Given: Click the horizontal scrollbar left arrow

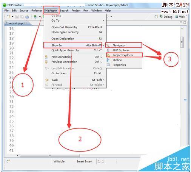Looking at the screenshot, I should [x=18, y=155].
